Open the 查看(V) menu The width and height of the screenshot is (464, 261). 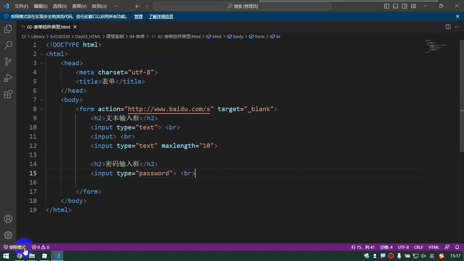click(79, 6)
